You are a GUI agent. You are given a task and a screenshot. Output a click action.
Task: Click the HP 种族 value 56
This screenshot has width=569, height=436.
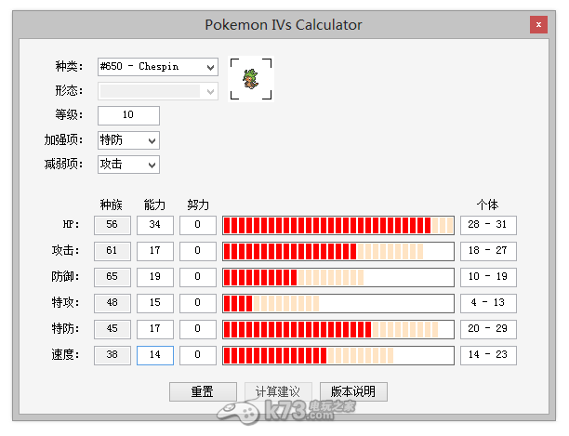112,225
